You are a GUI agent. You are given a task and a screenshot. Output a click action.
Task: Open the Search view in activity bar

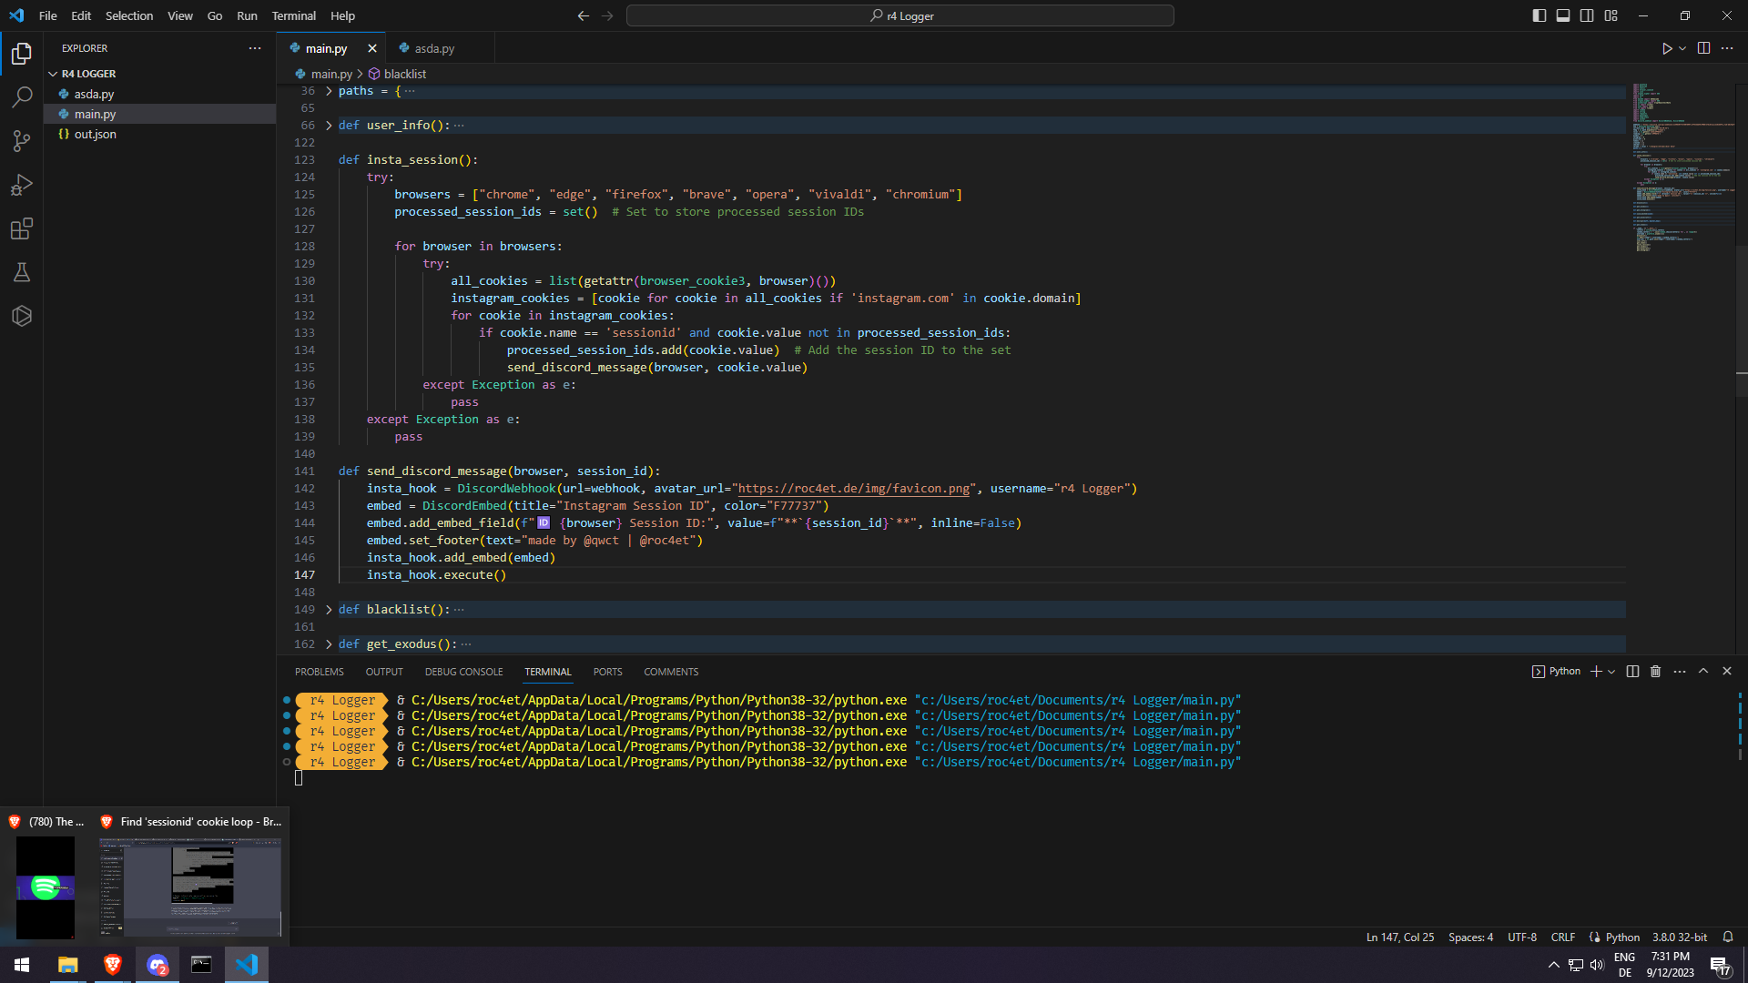[x=22, y=96]
